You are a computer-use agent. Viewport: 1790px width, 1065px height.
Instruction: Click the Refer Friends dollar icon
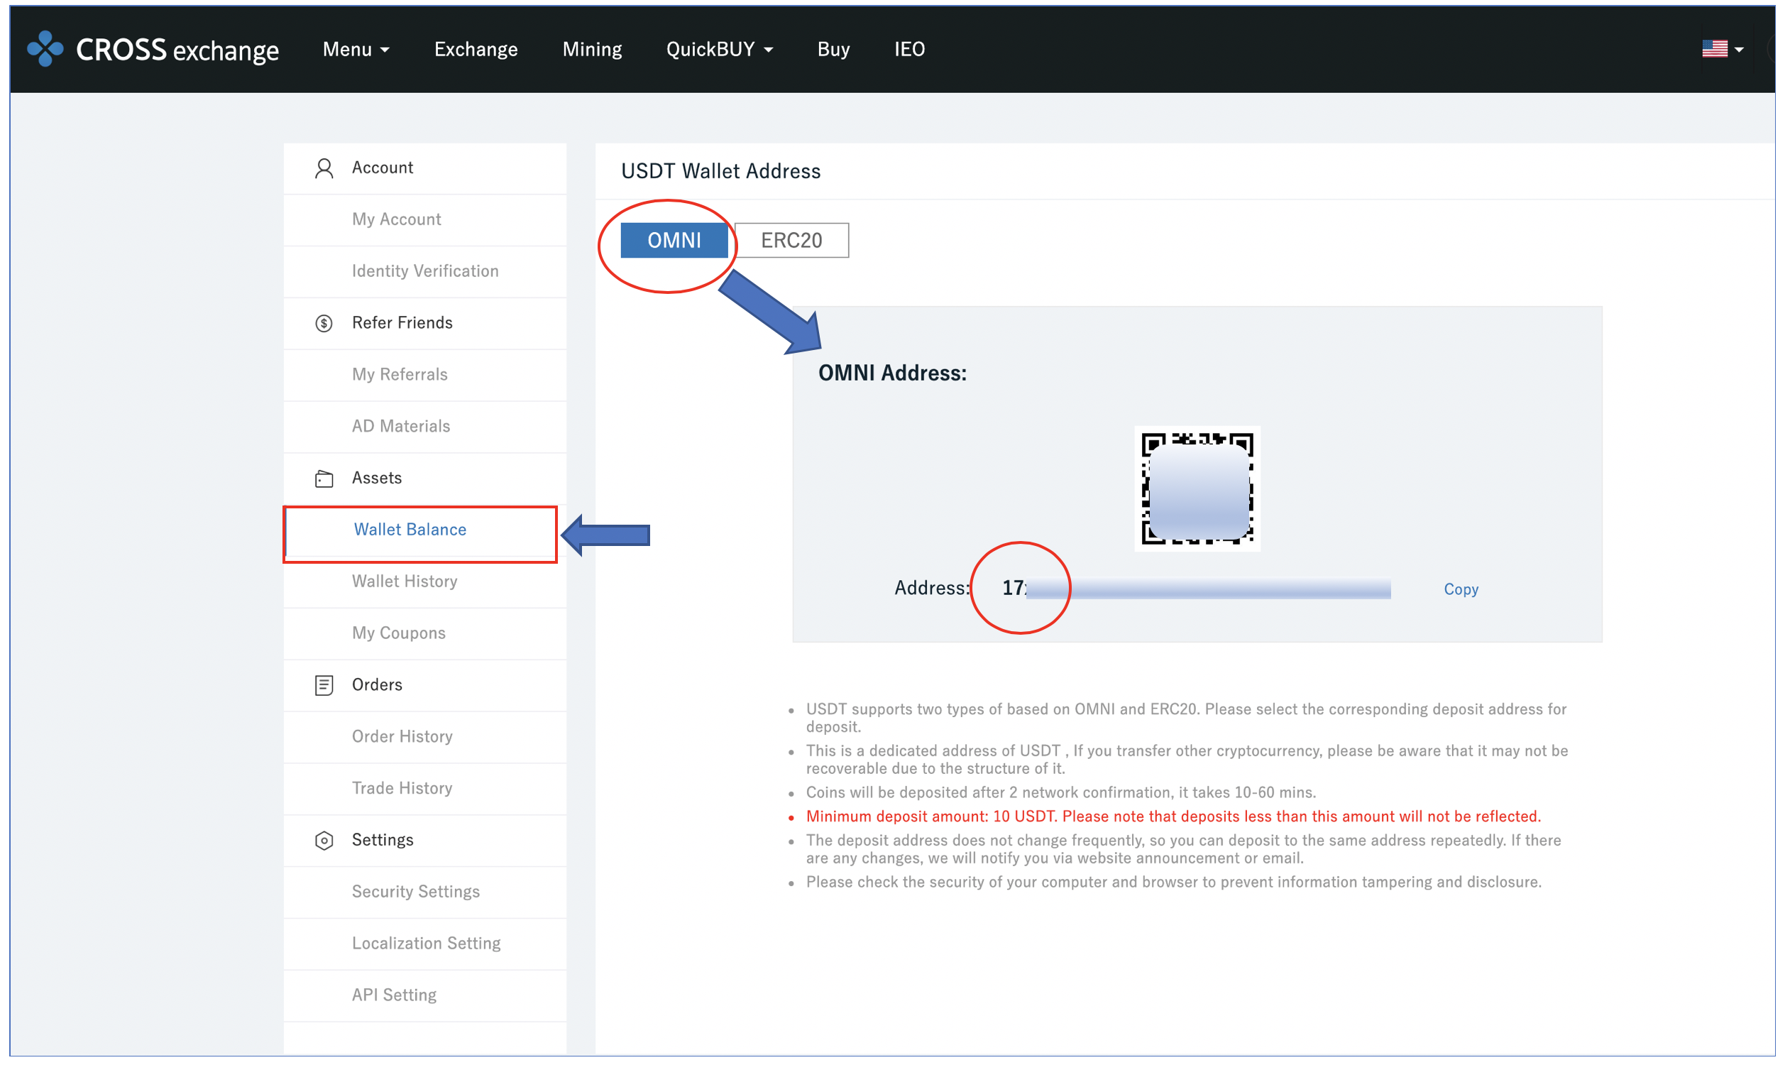click(x=324, y=323)
